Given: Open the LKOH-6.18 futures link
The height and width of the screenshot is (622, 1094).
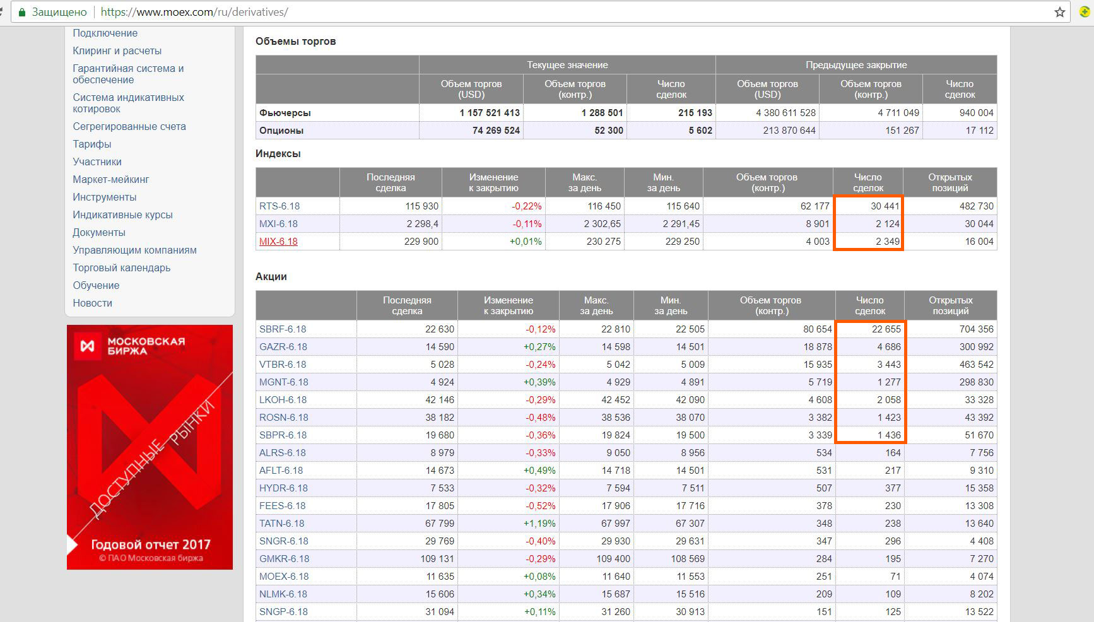Looking at the screenshot, I should pyautogui.click(x=283, y=399).
